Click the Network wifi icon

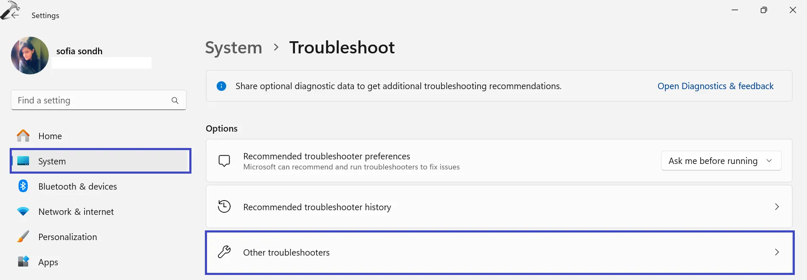[x=23, y=211]
